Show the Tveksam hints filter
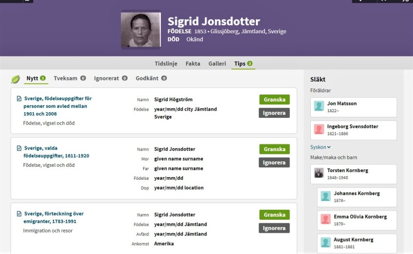The height and width of the screenshot is (254, 413). pos(66,78)
